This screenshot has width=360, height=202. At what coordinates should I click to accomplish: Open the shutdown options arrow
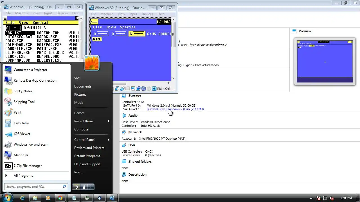91,187
